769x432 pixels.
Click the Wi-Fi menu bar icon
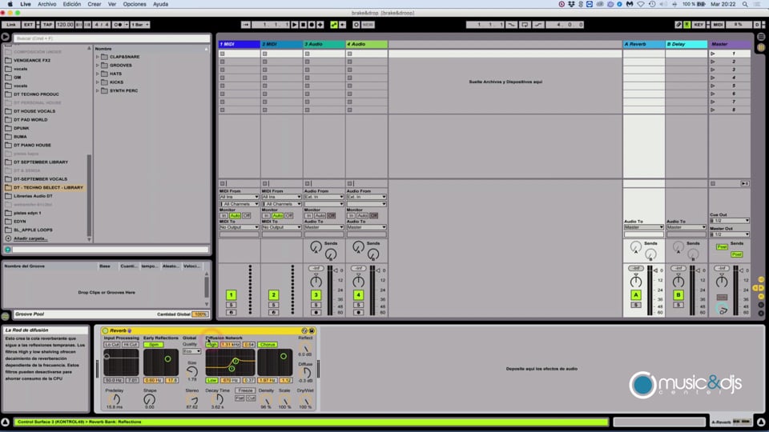pos(641,4)
